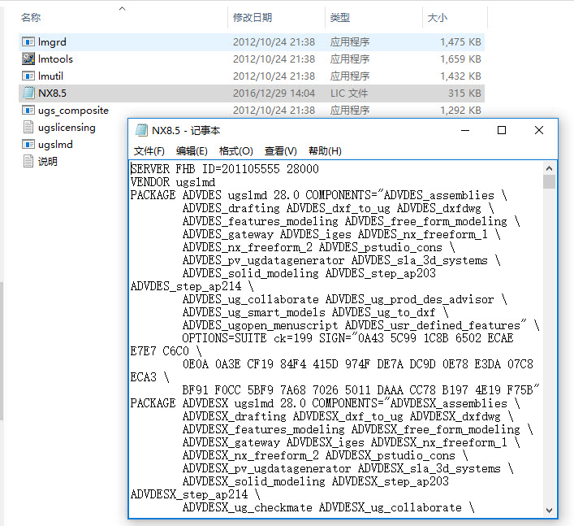Select the lmutil application icon
This screenshot has width=574, height=526.
click(x=28, y=76)
